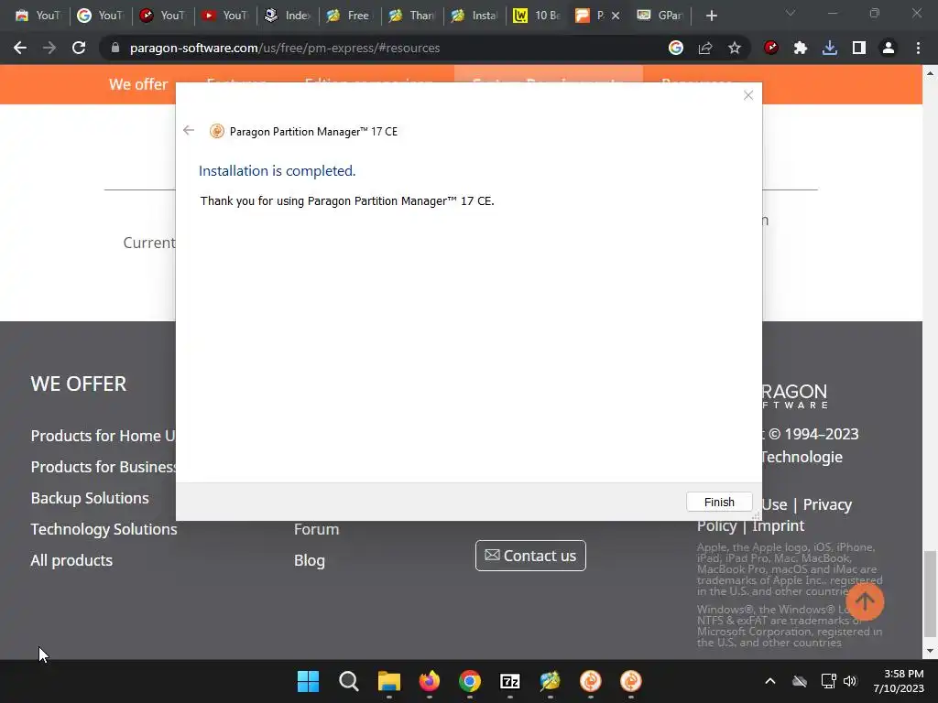Open the first Paragon icon on the taskbar
Viewport: 938px width, 703px height.
click(591, 681)
